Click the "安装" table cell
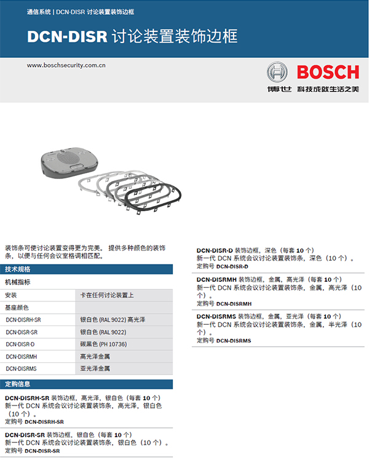 38,295
